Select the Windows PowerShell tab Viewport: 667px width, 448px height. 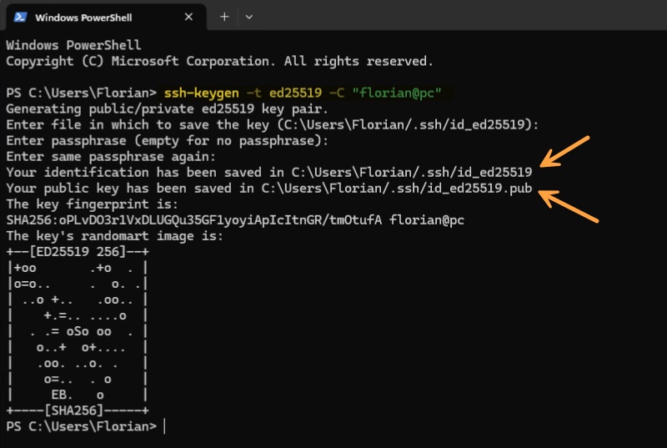tap(105, 17)
